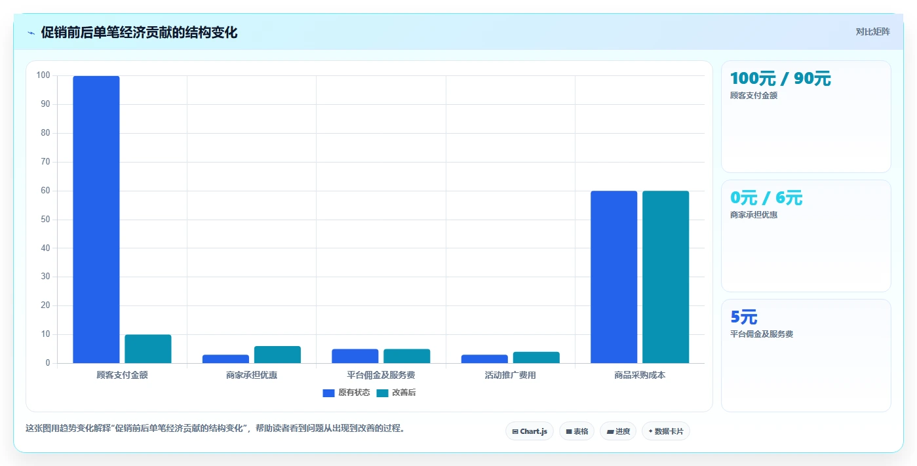Screen dimensions: 917x466
Task: Click the blue 活动推广费用 bar
Action: [x=484, y=359]
